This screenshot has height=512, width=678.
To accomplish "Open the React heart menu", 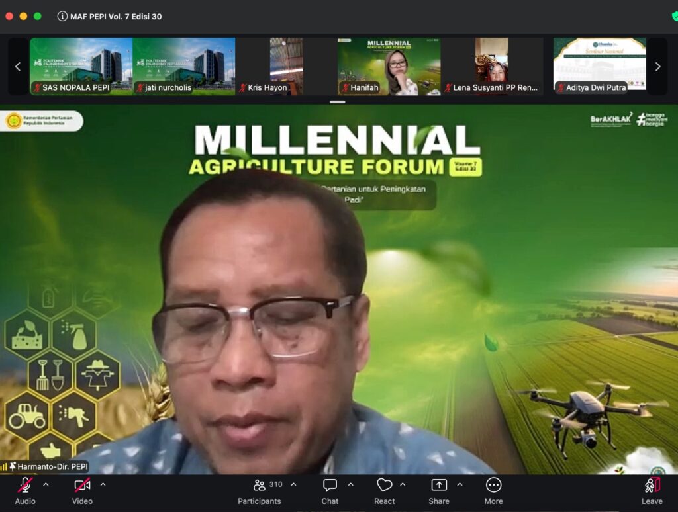I will pyautogui.click(x=385, y=491).
